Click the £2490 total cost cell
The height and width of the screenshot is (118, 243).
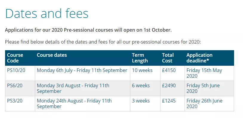[x=173, y=88]
